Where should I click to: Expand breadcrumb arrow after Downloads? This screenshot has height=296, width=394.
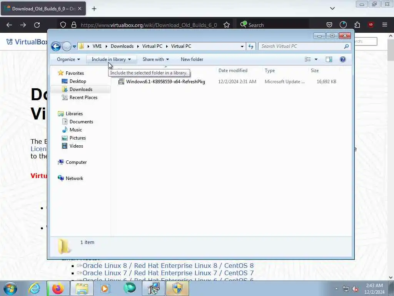point(138,46)
